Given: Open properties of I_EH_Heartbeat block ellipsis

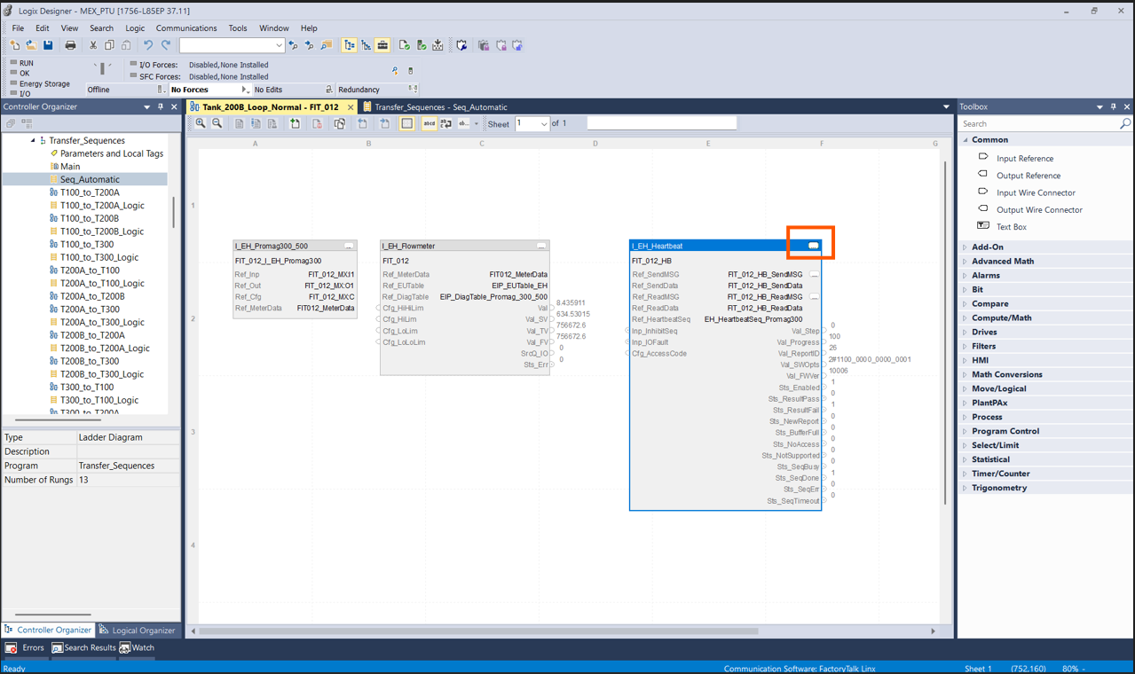Looking at the screenshot, I should click(813, 246).
